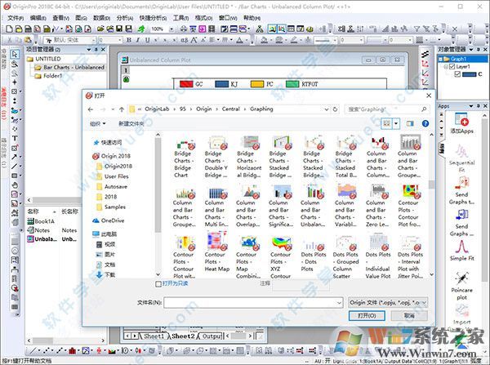Go up one folder level in dialog
This screenshot has height=365, width=490.
122,108
